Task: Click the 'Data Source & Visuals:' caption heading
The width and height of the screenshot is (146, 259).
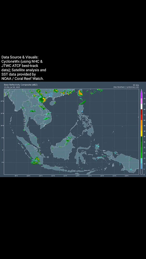Action: tap(20, 57)
